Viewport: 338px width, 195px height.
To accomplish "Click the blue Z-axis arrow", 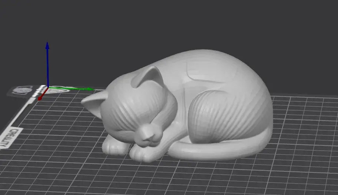I will click(47, 64).
